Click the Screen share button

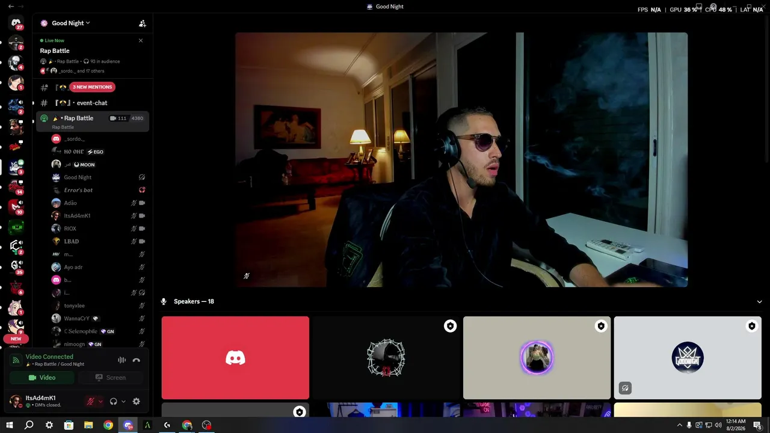tap(111, 378)
